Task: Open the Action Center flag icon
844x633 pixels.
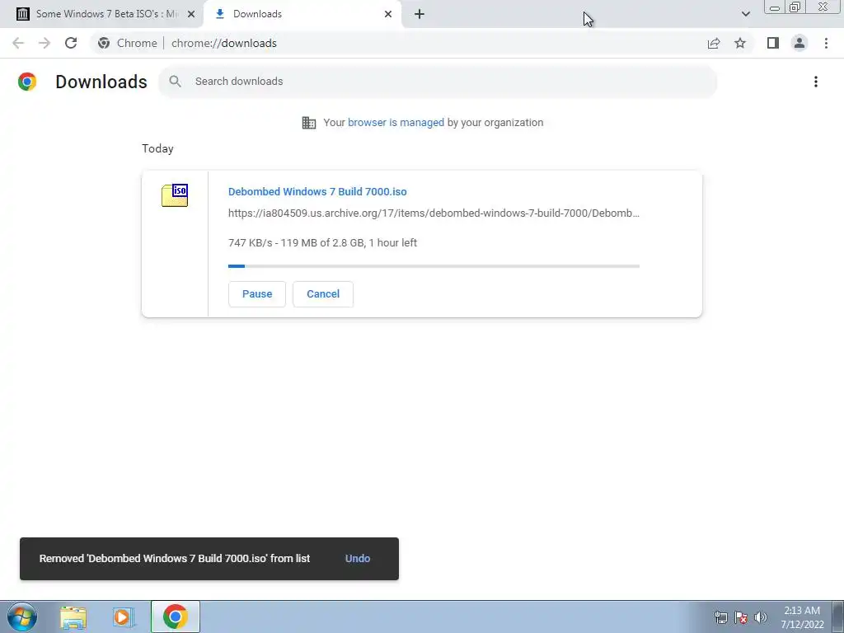Action: [x=741, y=617]
